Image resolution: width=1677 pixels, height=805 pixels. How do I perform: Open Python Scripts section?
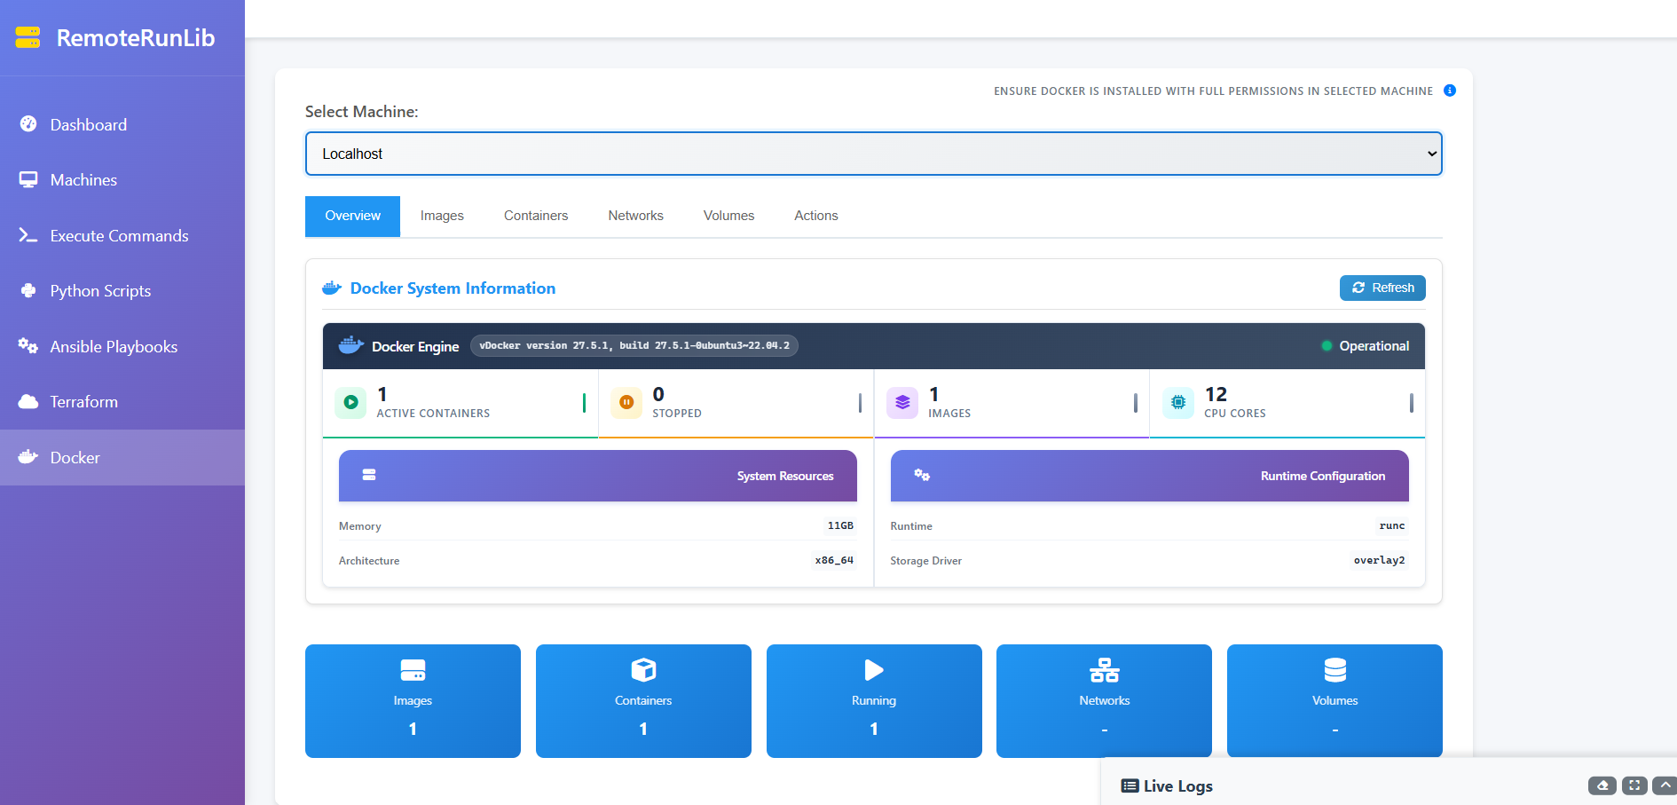click(x=122, y=291)
